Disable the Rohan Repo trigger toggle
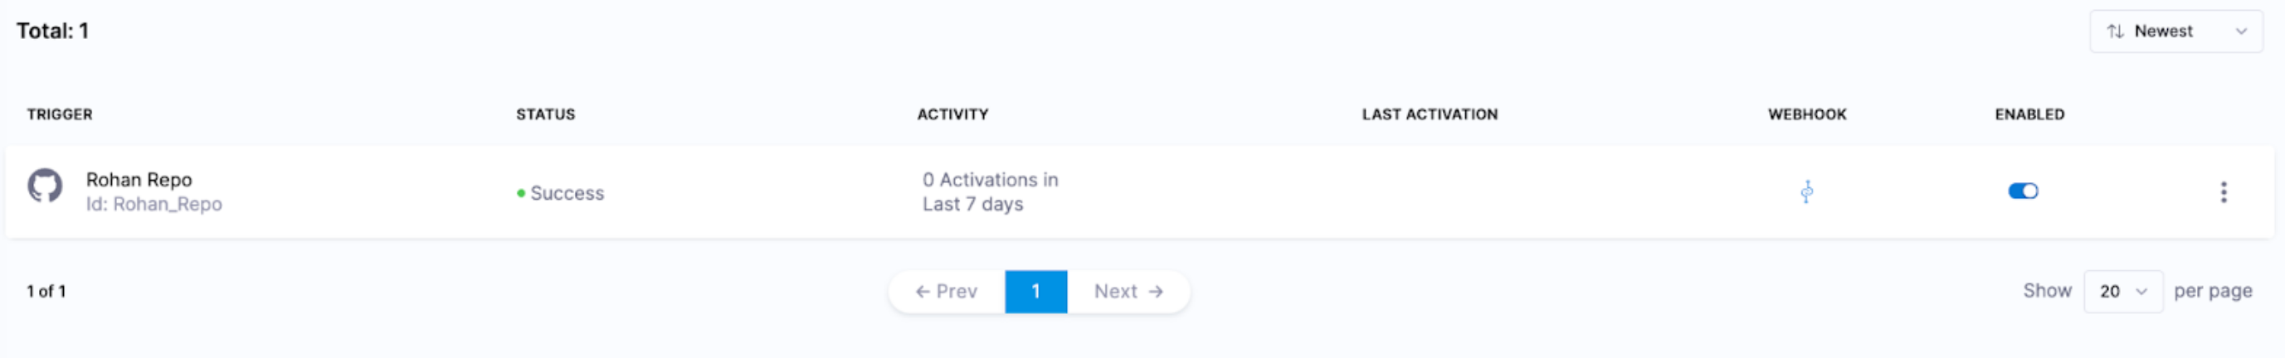The image size is (2285, 358). pos(2024,191)
